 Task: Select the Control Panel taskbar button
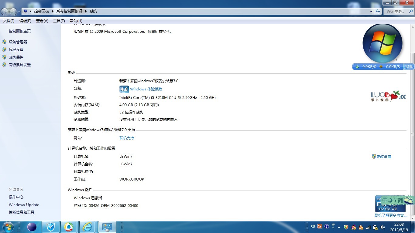tap(107, 227)
